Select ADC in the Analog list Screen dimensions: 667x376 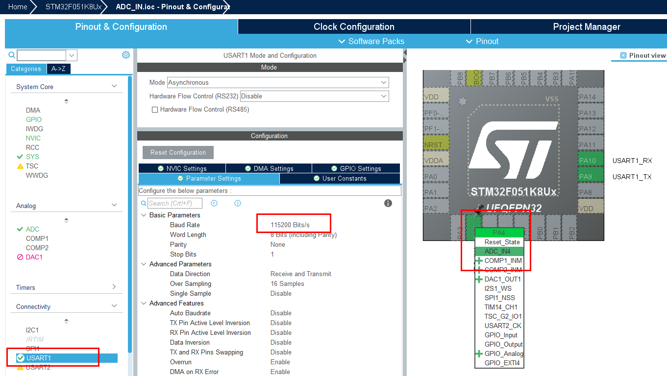(x=32, y=229)
